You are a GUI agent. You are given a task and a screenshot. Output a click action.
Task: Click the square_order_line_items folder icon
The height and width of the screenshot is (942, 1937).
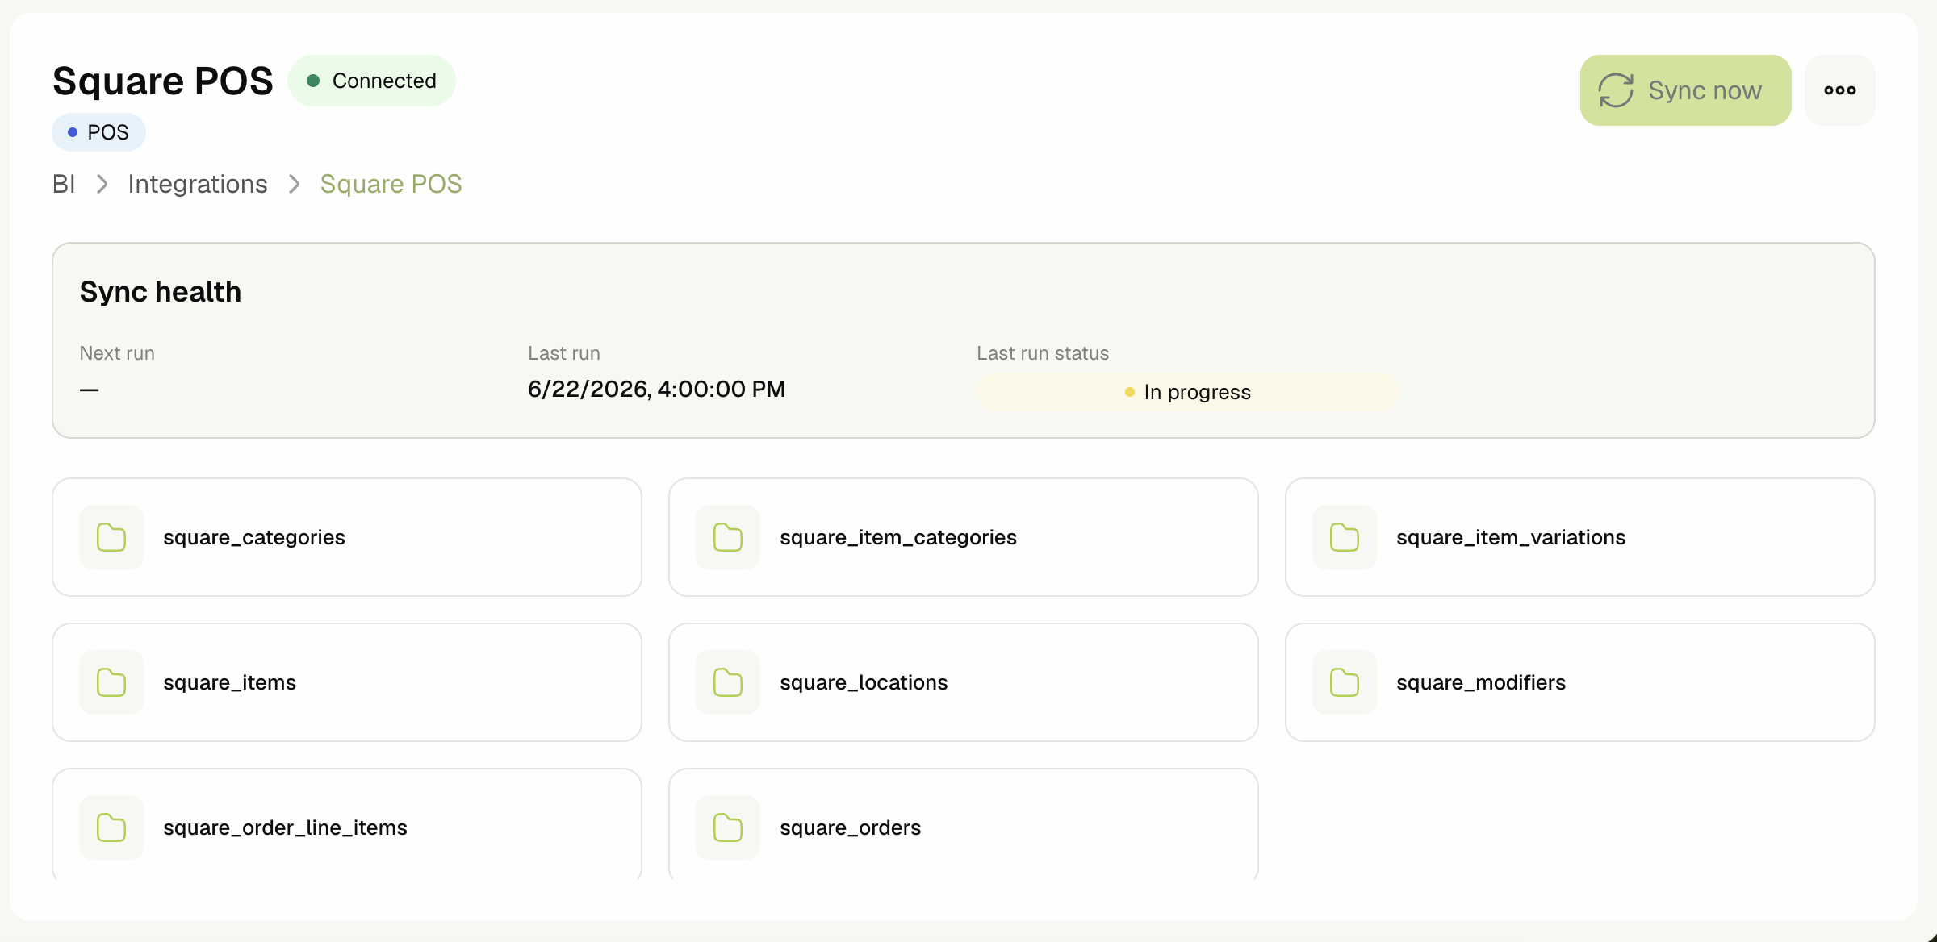(111, 827)
